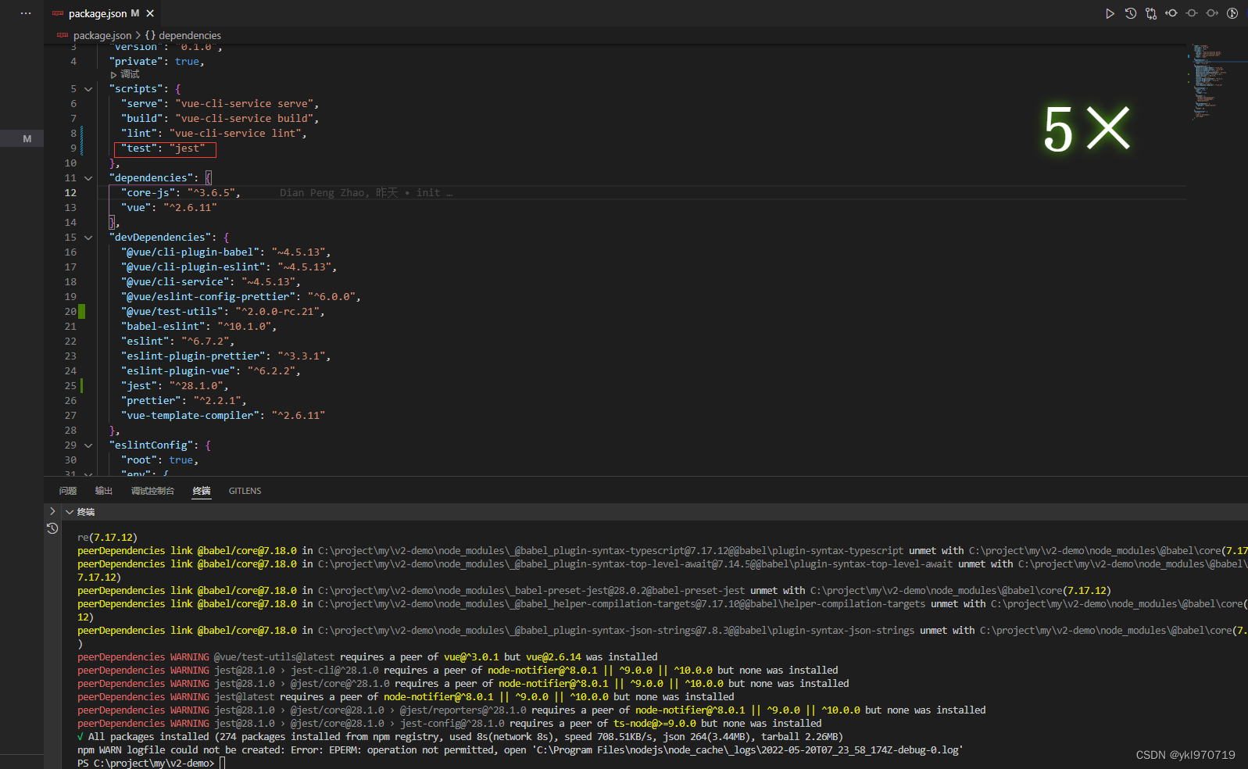The width and height of the screenshot is (1248, 769).
Task: Click the "prettier": "^2.2.1" line
Action: click(184, 401)
